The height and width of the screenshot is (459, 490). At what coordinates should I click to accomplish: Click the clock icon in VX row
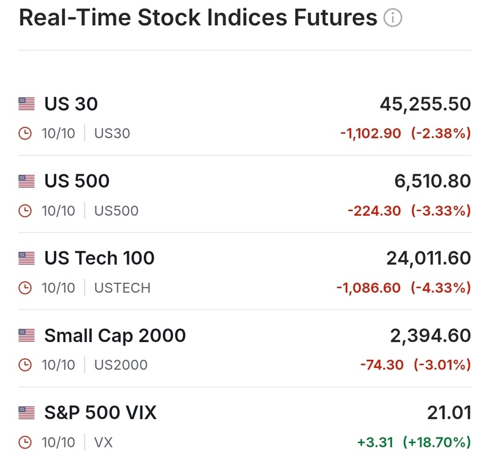point(25,442)
